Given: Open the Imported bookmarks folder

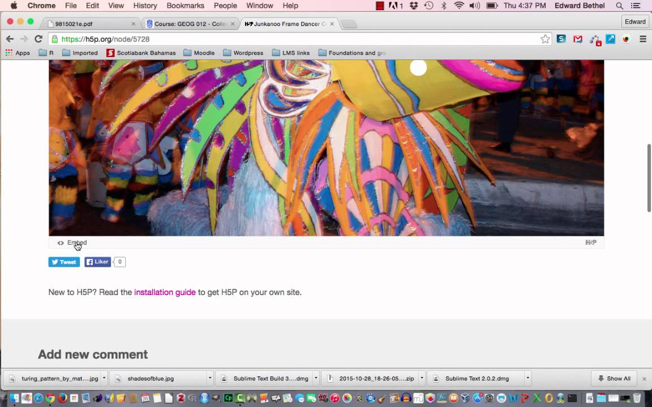Looking at the screenshot, I should point(80,53).
